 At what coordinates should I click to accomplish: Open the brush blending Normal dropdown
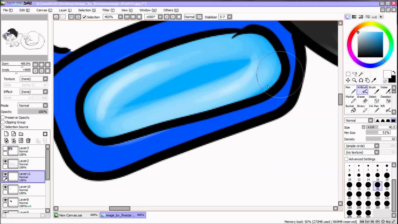pyautogui.click(x=359, y=120)
